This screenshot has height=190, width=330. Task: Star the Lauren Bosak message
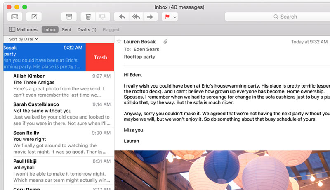(x=119, y=41)
